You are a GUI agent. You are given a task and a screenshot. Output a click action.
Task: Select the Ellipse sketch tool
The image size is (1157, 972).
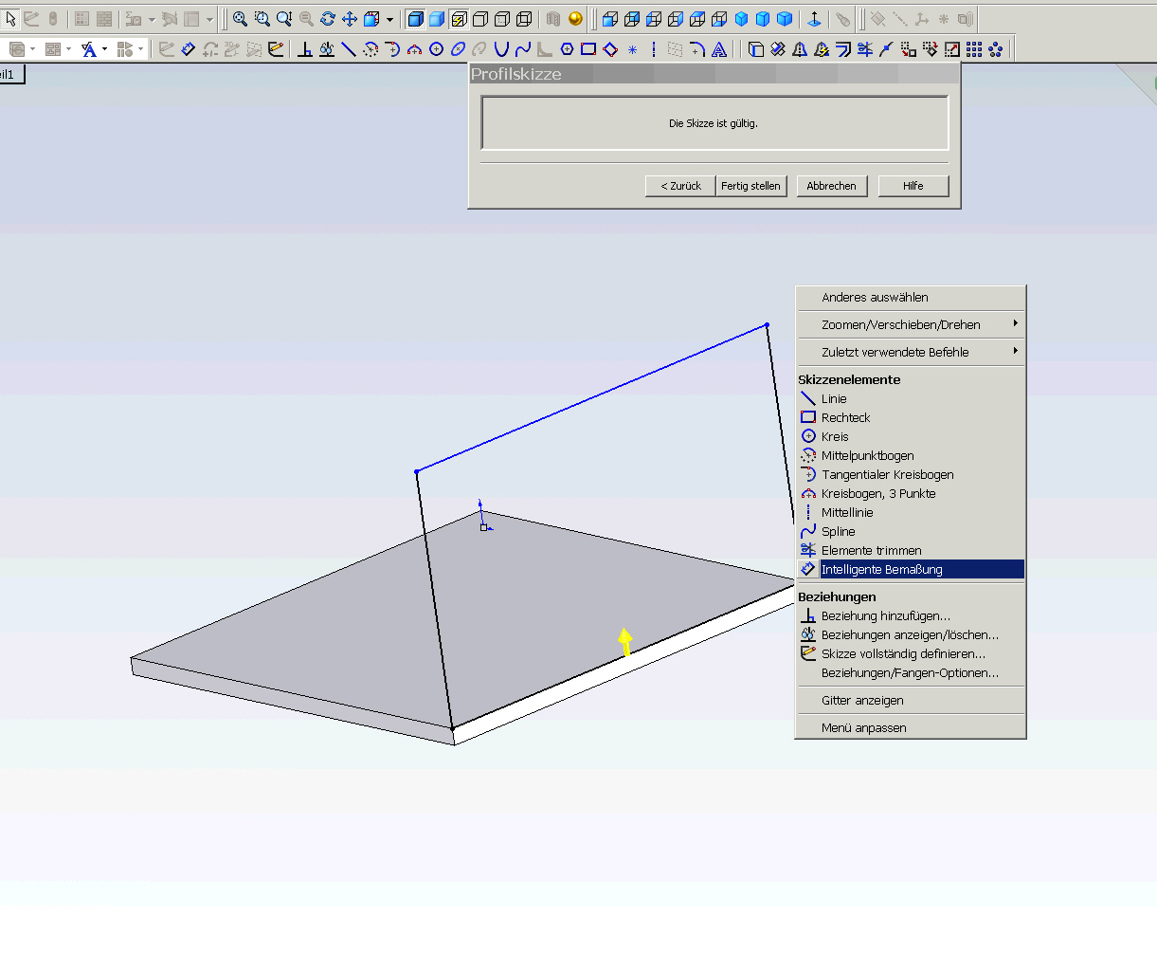pyautogui.click(x=458, y=48)
